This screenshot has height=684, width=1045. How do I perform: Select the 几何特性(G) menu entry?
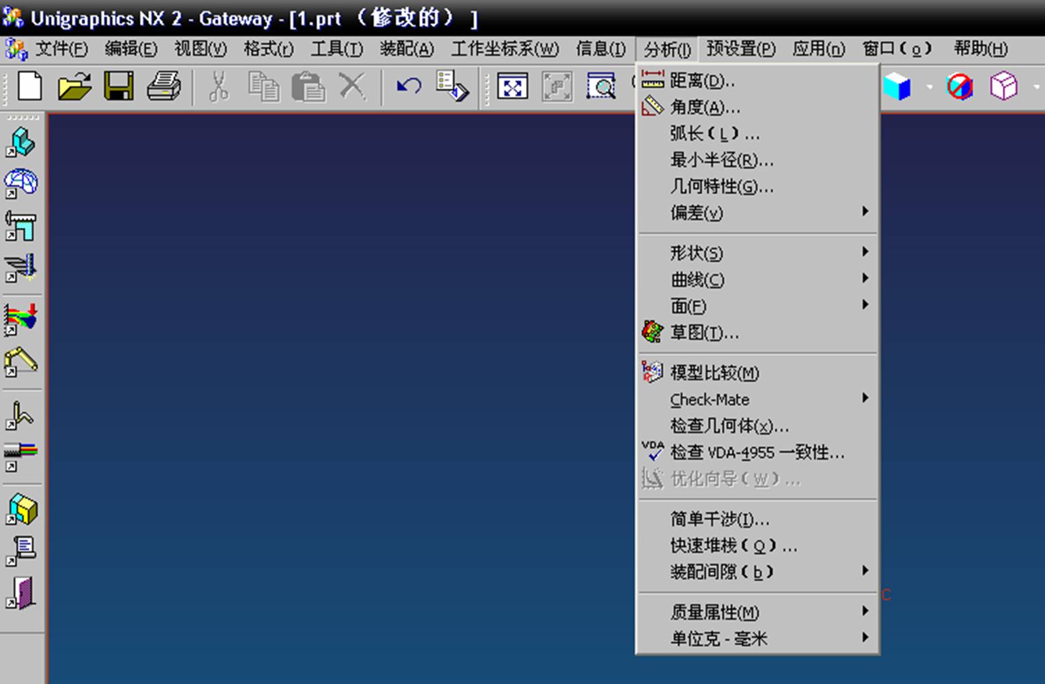[x=758, y=187]
